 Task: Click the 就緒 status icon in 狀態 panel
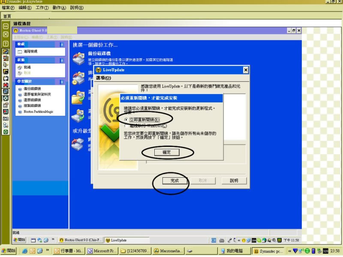click(x=20, y=68)
